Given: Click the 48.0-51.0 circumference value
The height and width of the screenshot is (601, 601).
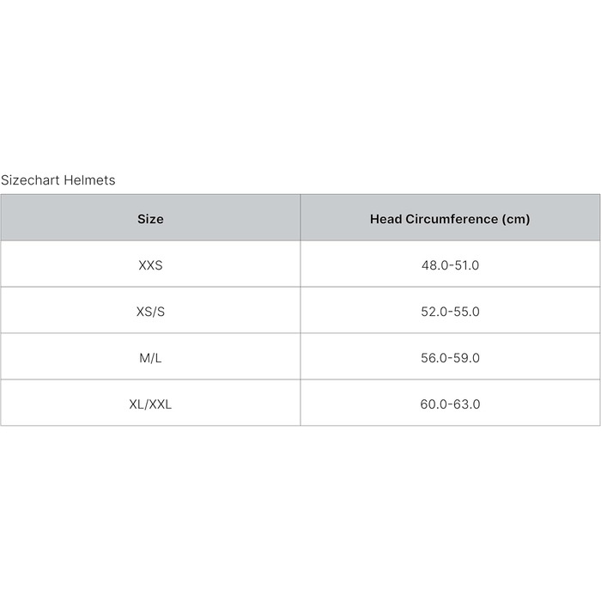Looking at the screenshot, I should (x=450, y=265).
